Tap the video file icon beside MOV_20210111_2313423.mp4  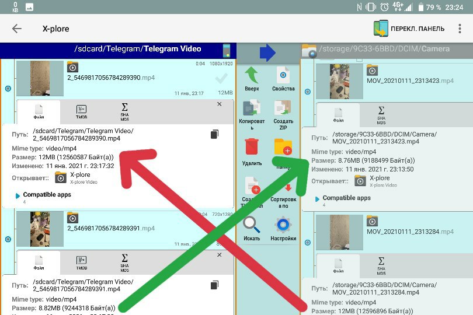pos(372,70)
